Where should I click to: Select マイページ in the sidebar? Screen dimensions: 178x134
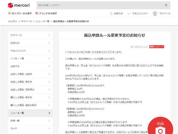(30, 35)
